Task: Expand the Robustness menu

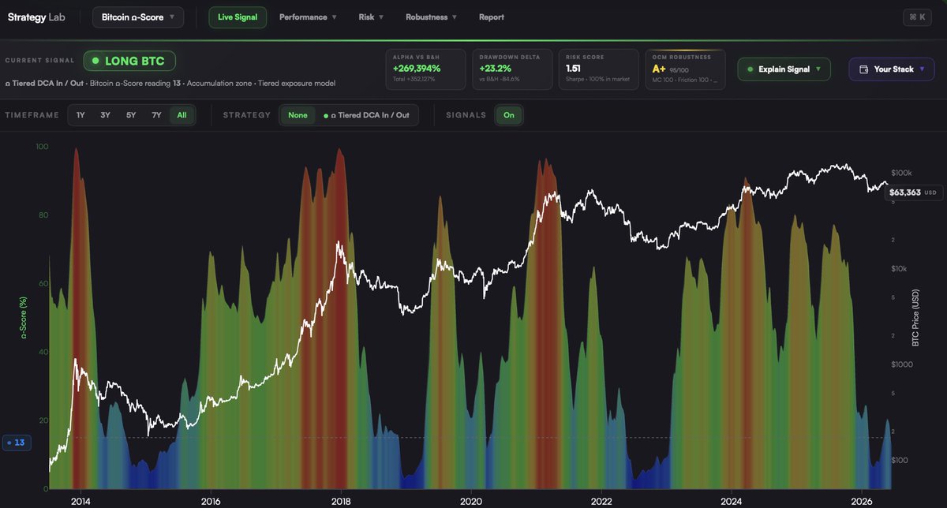Action: [x=432, y=17]
